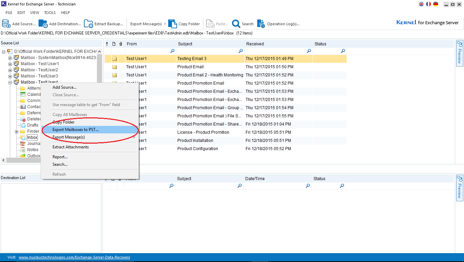Select the Inbox folder in tree

click(32, 137)
